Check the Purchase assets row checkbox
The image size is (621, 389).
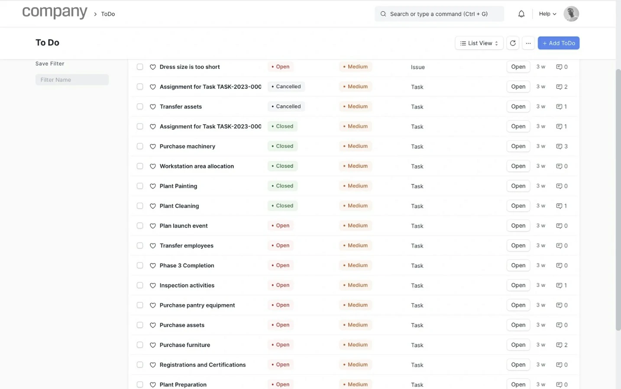point(140,325)
